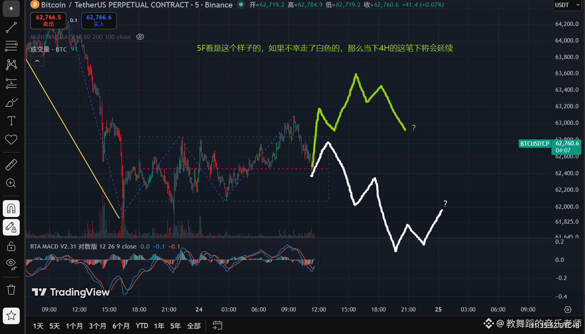
Task: Click the blue buy button 62,766.6
Action: coord(99,20)
